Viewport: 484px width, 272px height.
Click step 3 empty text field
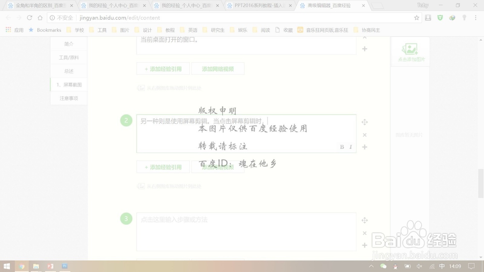pyautogui.click(x=246, y=231)
